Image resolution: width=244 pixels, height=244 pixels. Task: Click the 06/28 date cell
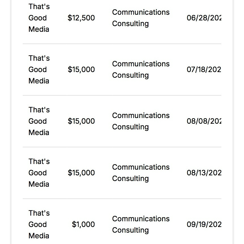click(204, 18)
